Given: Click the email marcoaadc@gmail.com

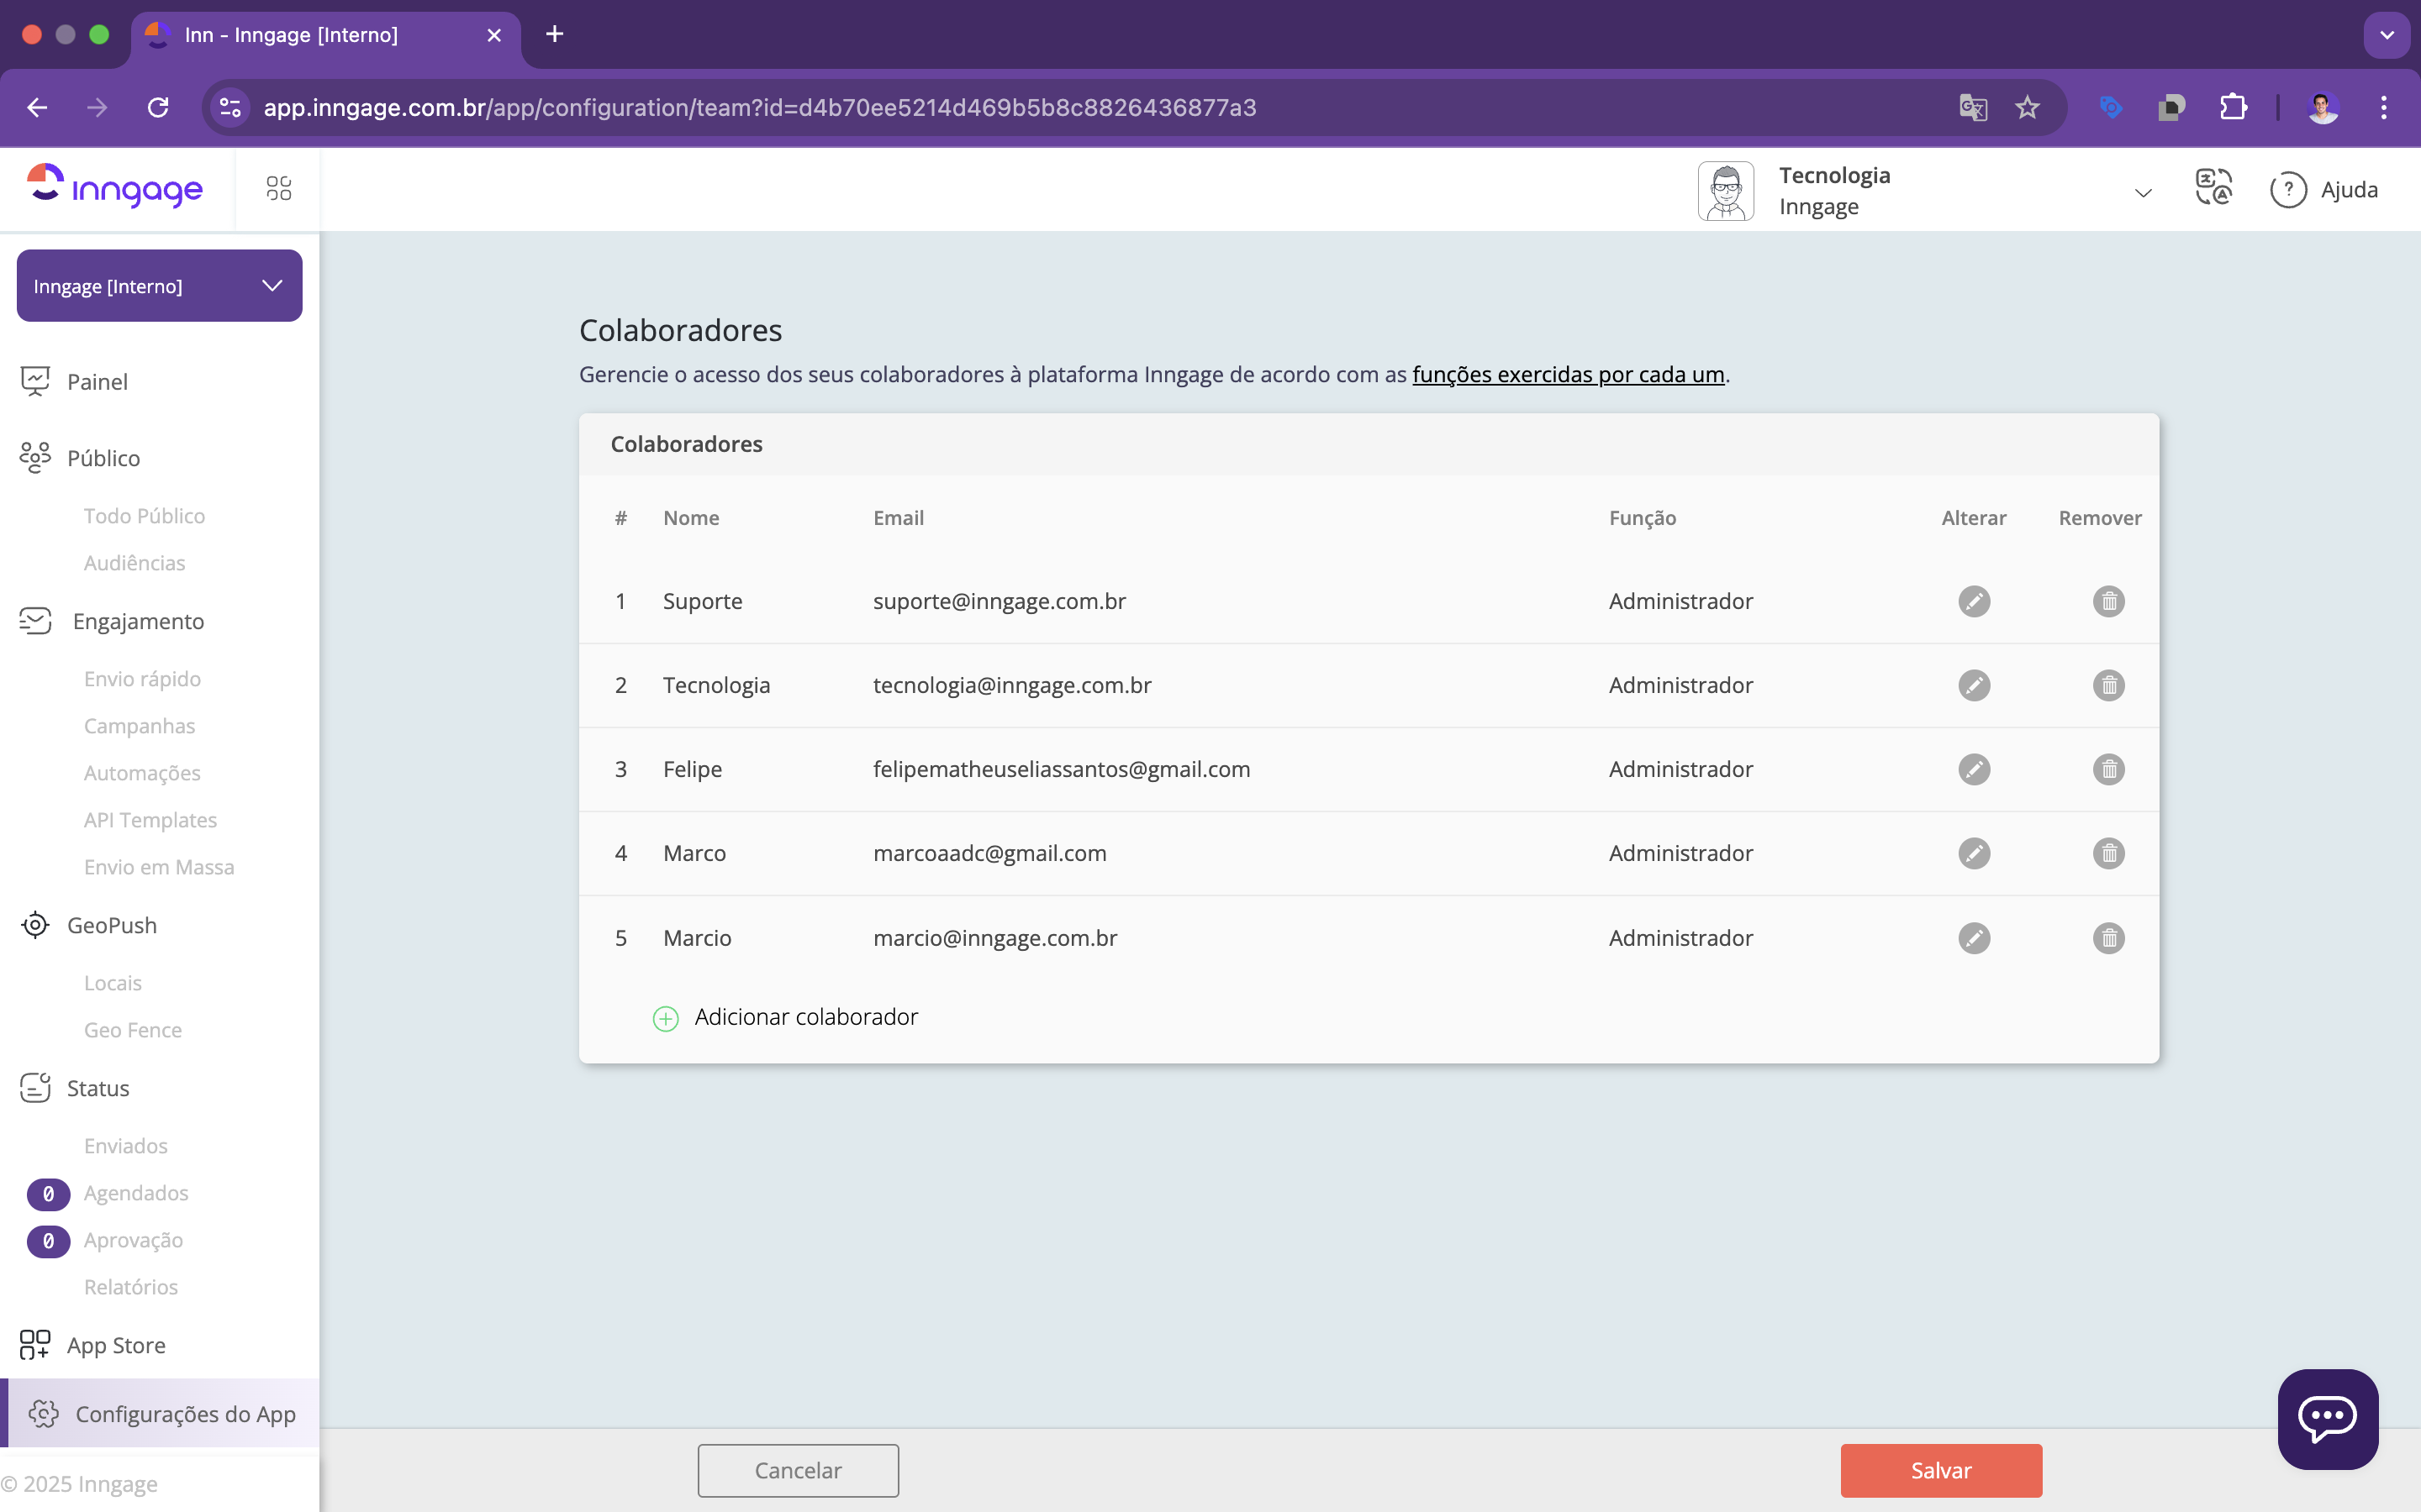Looking at the screenshot, I should pyautogui.click(x=989, y=853).
